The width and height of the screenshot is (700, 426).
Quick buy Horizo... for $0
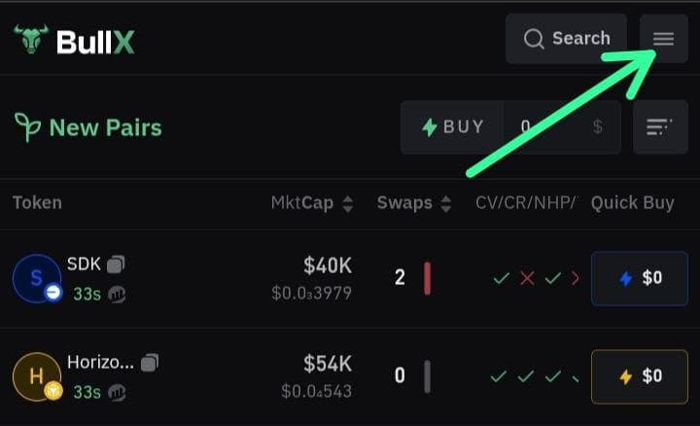639,376
